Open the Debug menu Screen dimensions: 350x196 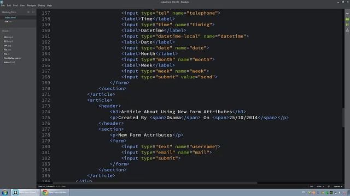[42, 5]
